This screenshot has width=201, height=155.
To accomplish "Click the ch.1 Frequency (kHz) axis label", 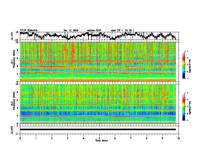I will pyautogui.click(x=13, y=59).
